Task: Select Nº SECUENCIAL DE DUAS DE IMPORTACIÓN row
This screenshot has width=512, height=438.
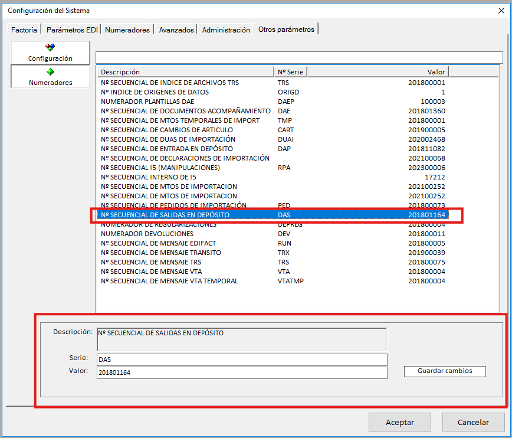Action: pos(163,139)
